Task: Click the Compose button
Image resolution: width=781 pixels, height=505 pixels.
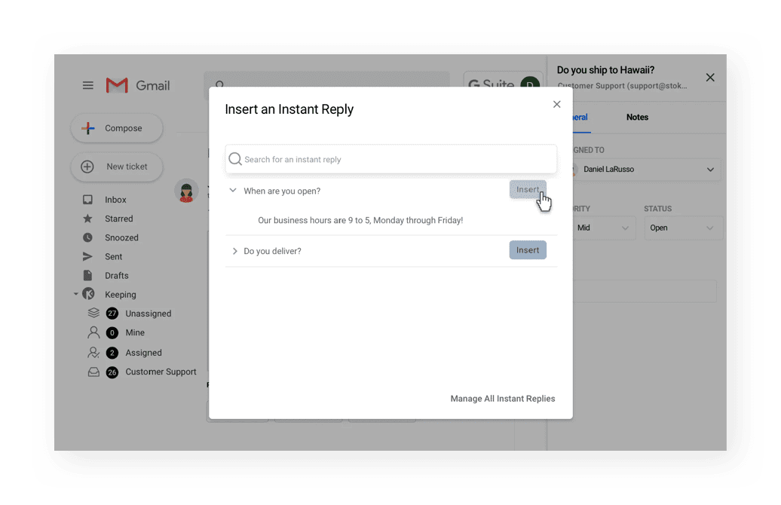Action: (117, 128)
